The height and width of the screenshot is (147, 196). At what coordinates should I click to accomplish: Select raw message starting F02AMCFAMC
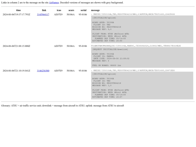pyautogui.click(x=136, y=46)
